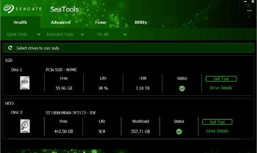The height and width of the screenshot is (153, 257).
Task: Click the Extended Tests label
Action: pos(60,34)
